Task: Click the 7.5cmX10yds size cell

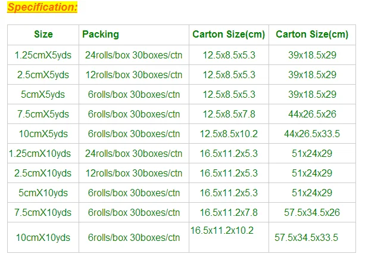Action: (x=43, y=212)
